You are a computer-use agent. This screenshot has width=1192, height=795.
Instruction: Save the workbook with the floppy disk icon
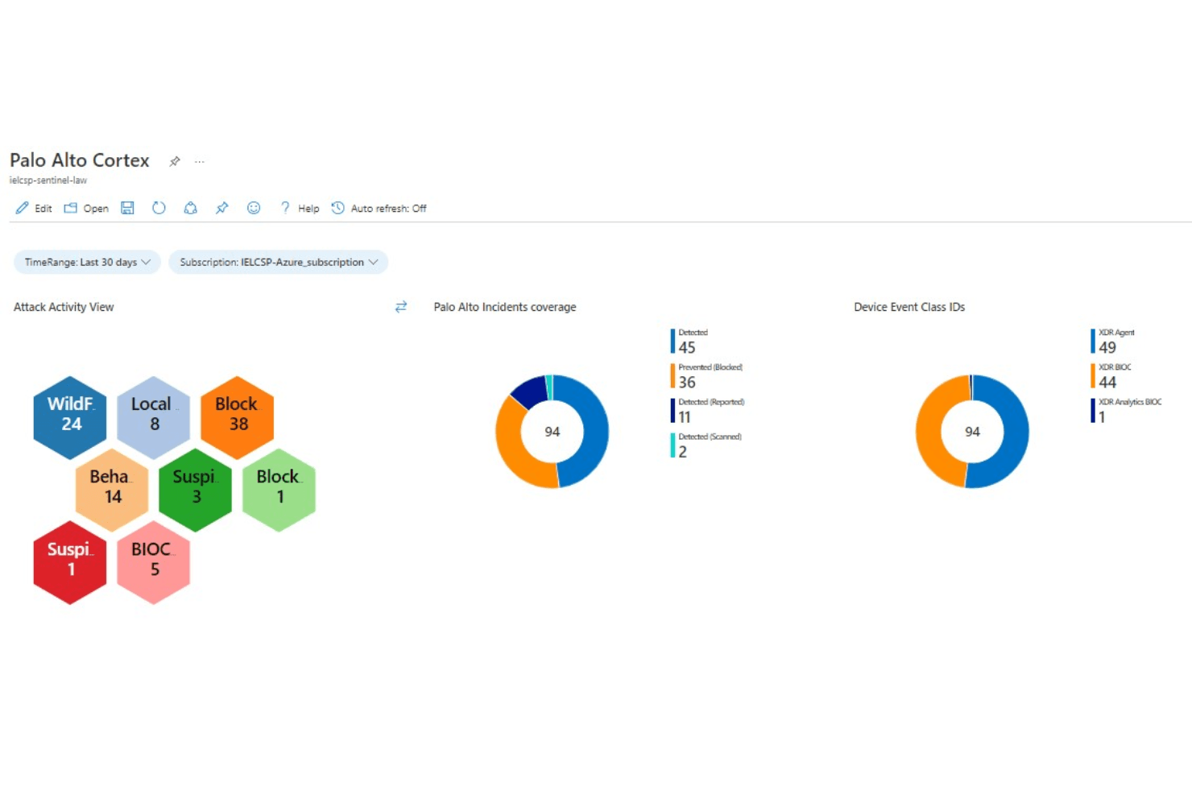click(x=127, y=208)
